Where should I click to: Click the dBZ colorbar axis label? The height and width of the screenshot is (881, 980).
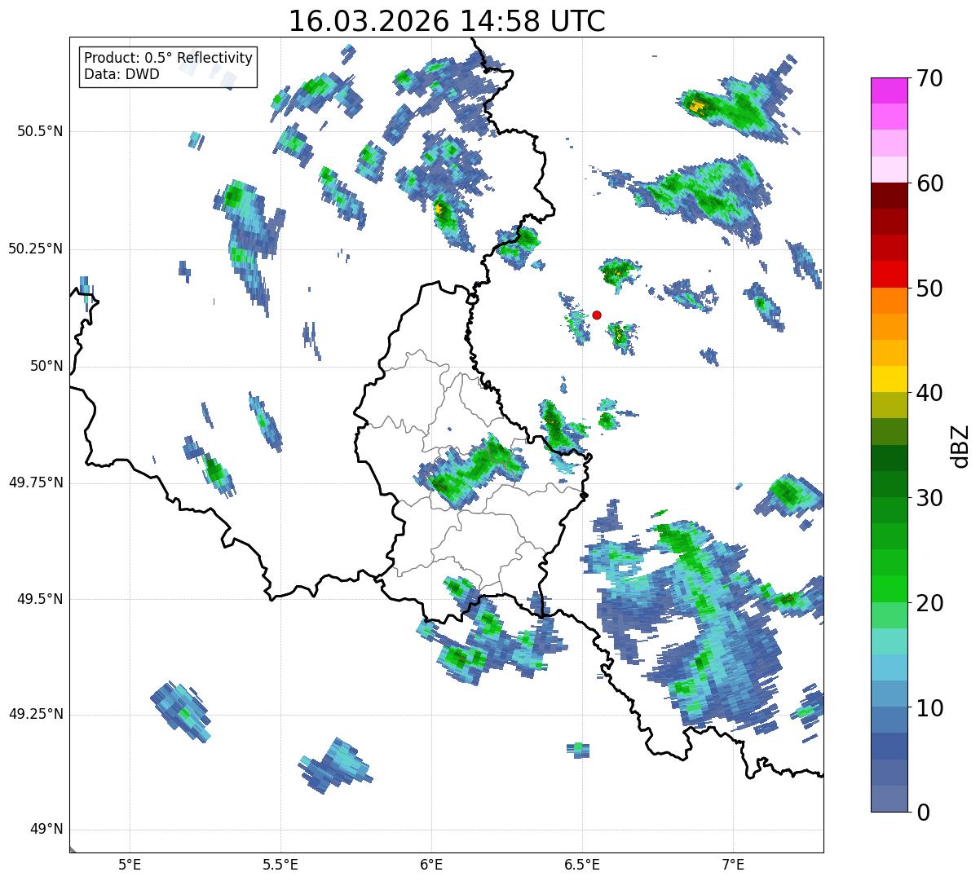960,446
